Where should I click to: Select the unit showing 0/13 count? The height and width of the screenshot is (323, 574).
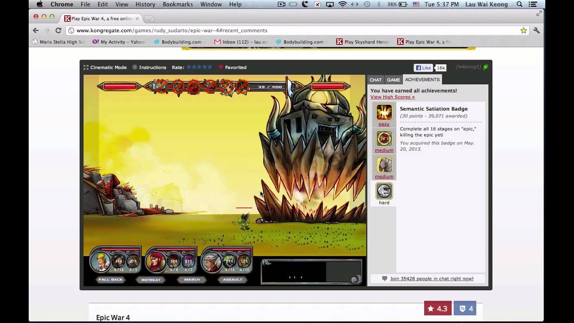tap(119, 261)
